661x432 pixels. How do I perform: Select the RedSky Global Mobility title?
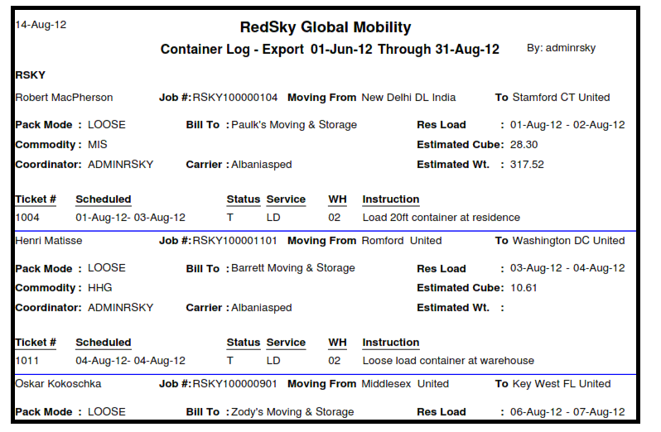326,27
